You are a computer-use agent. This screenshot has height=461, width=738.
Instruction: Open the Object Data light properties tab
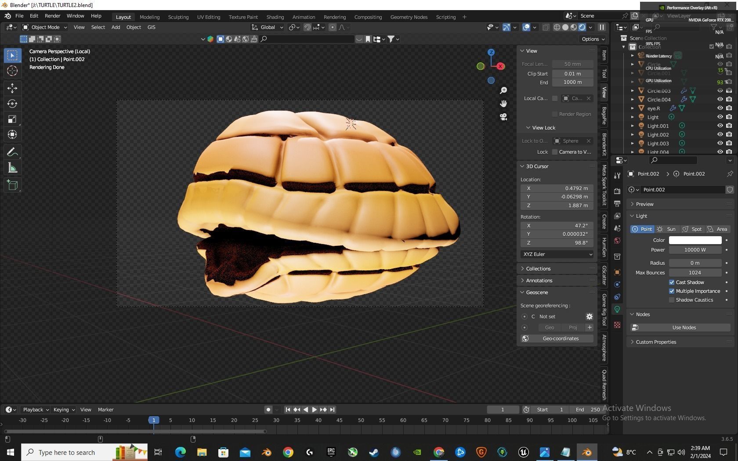pyautogui.click(x=617, y=309)
